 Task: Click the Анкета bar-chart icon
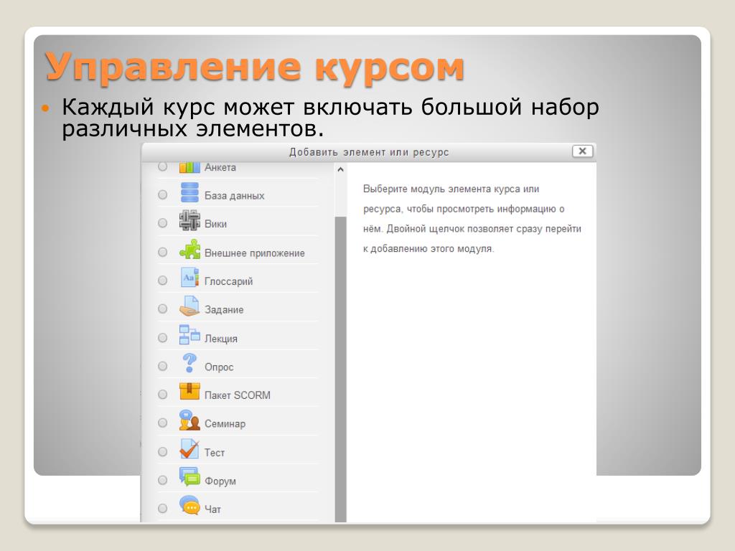(x=189, y=168)
